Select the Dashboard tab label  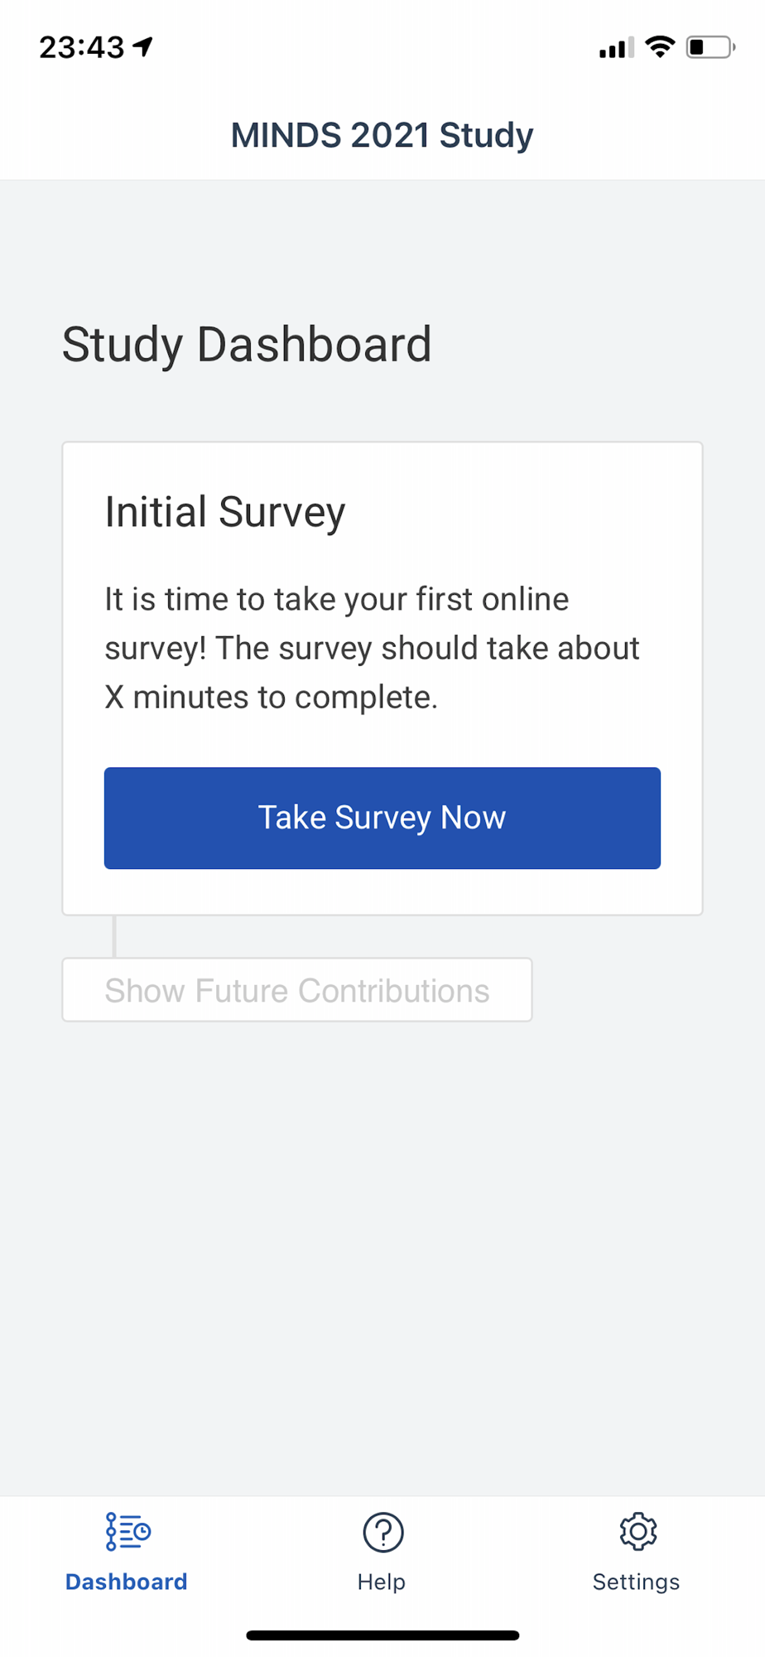point(127,1582)
